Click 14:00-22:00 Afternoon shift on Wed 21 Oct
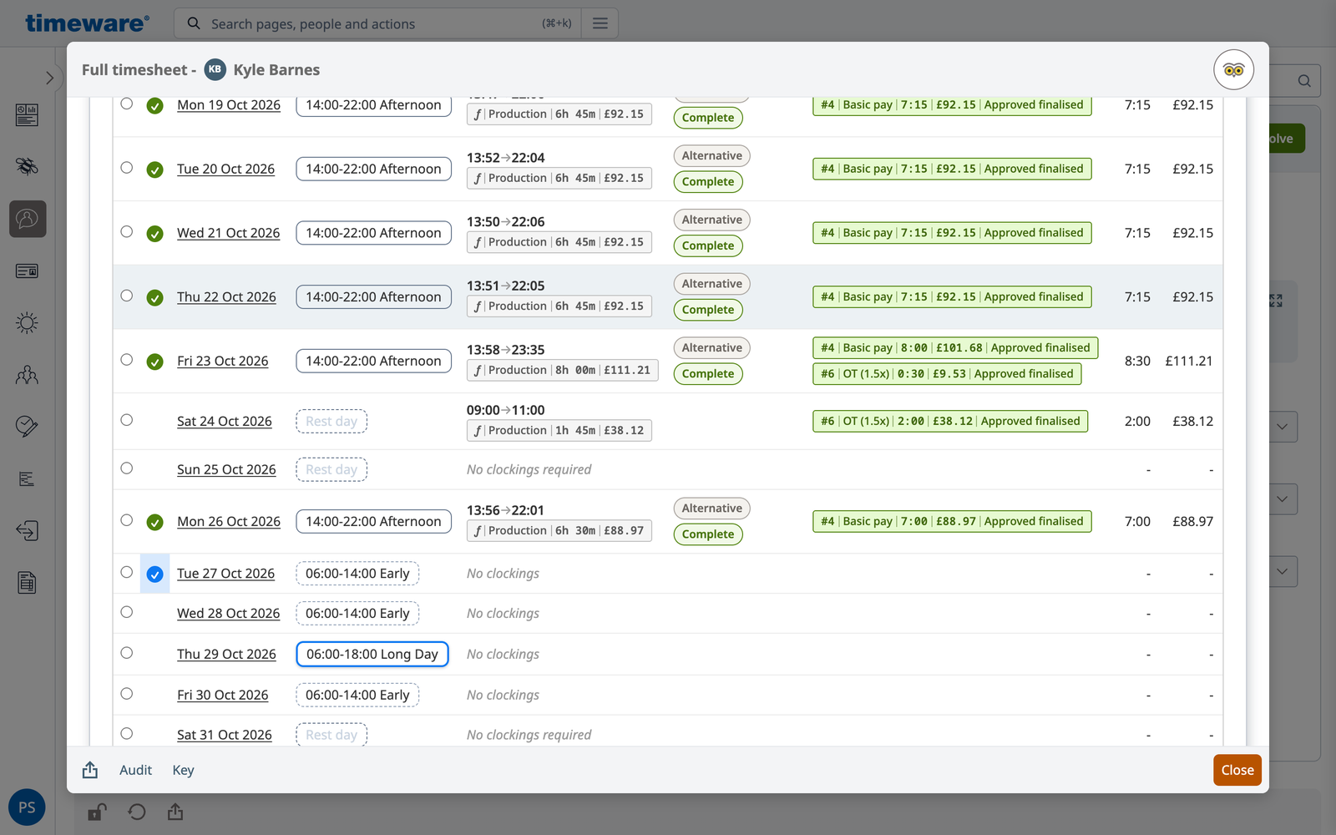The height and width of the screenshot is (835, 1336). 373,233
